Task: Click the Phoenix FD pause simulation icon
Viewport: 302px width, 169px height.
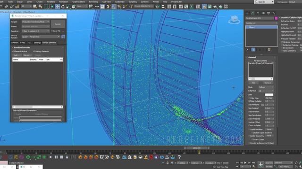Action: tap(56, 157)
